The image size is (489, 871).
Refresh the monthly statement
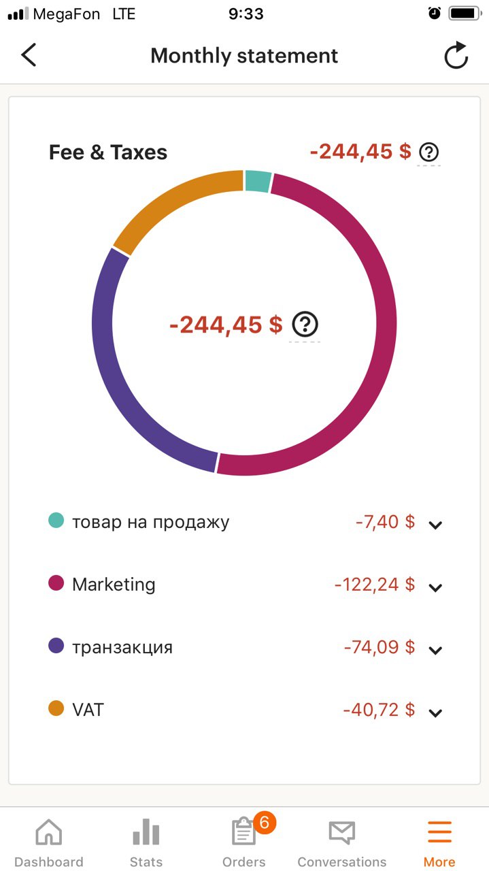pyautogui.click(x=456, y=56)
